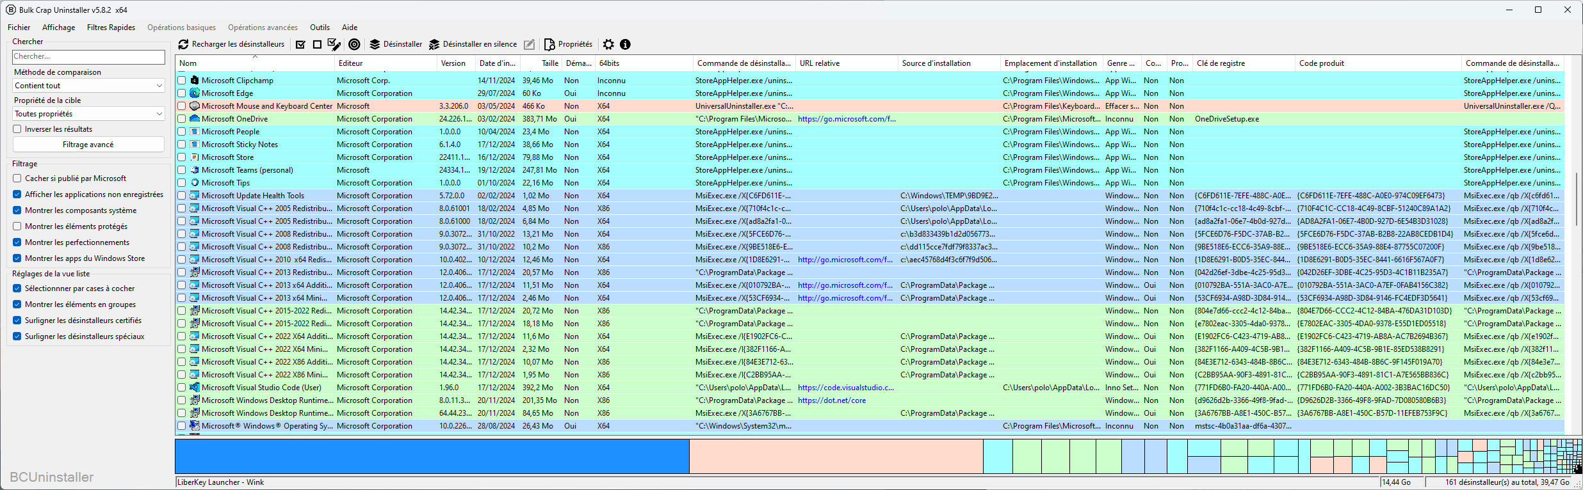Image resolution: width=1583 pixels, height=490 pixels.
Task: Open the Outils menu
Action: point(320,28)
